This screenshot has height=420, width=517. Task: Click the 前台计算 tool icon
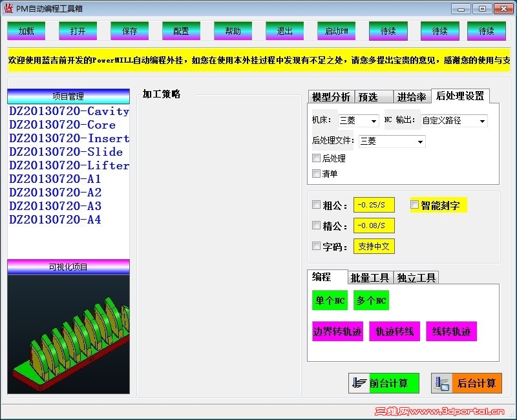[x=359, y=383]
